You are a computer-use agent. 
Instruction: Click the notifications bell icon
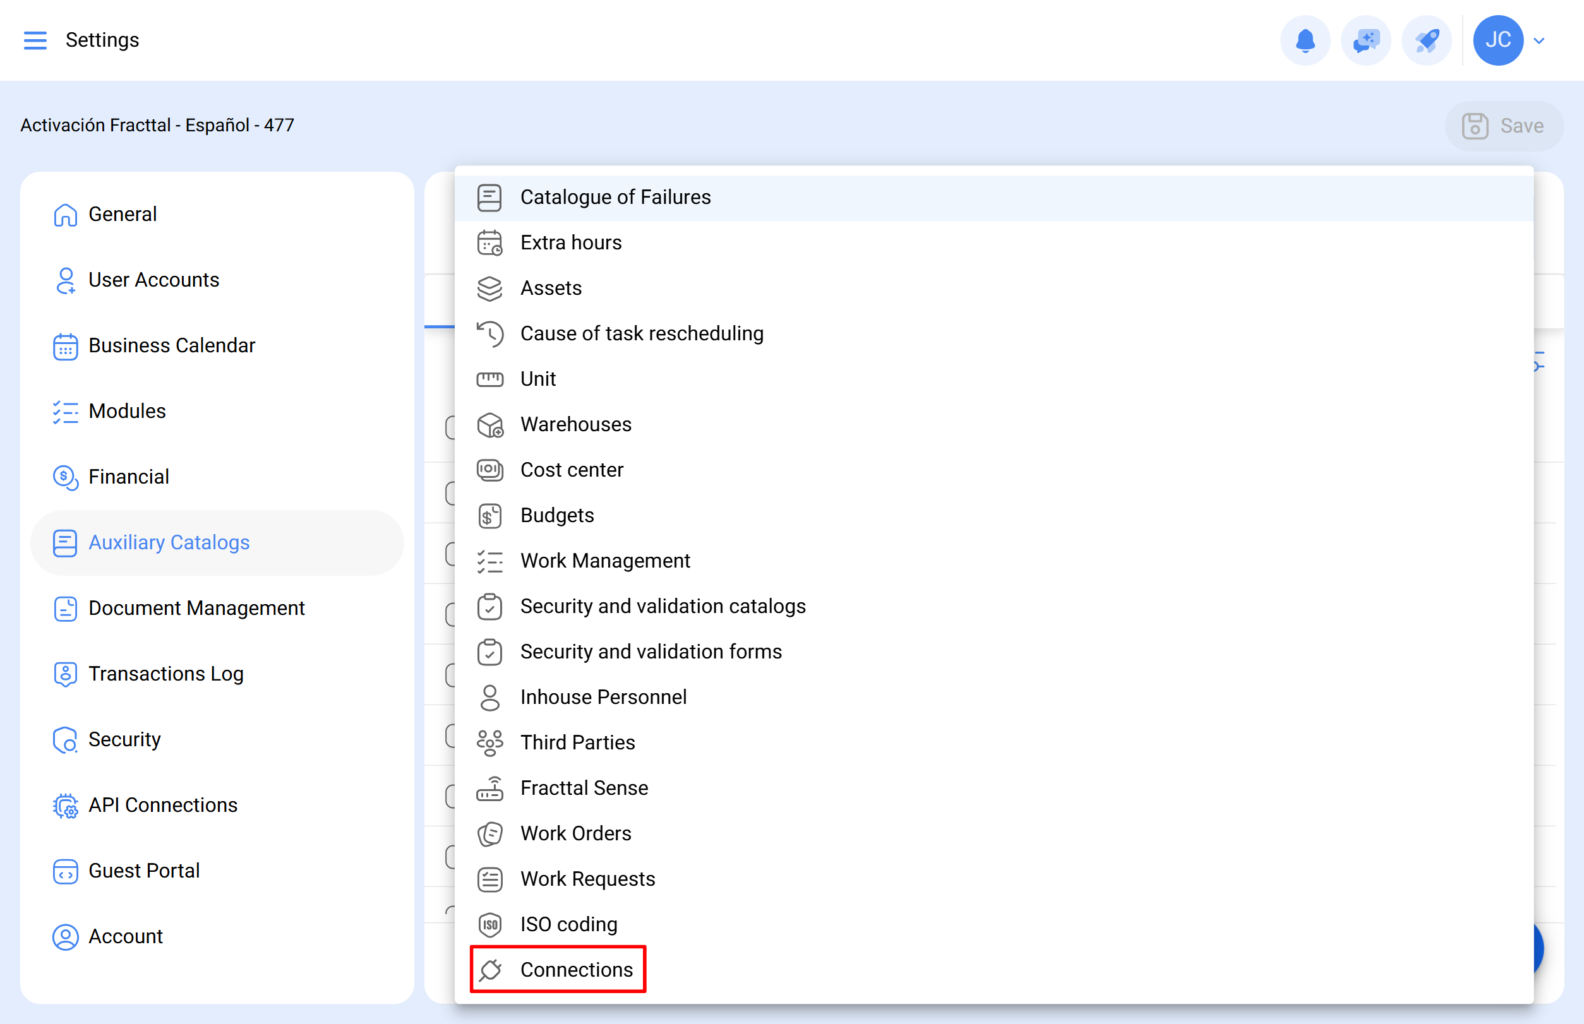(1305, 40)
